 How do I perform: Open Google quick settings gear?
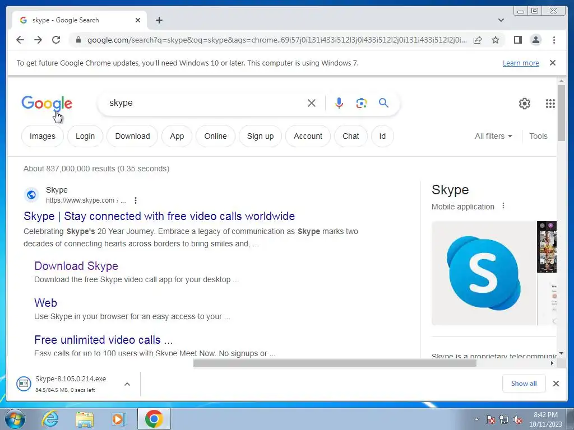pyautogui.click(x=524, y=104)
